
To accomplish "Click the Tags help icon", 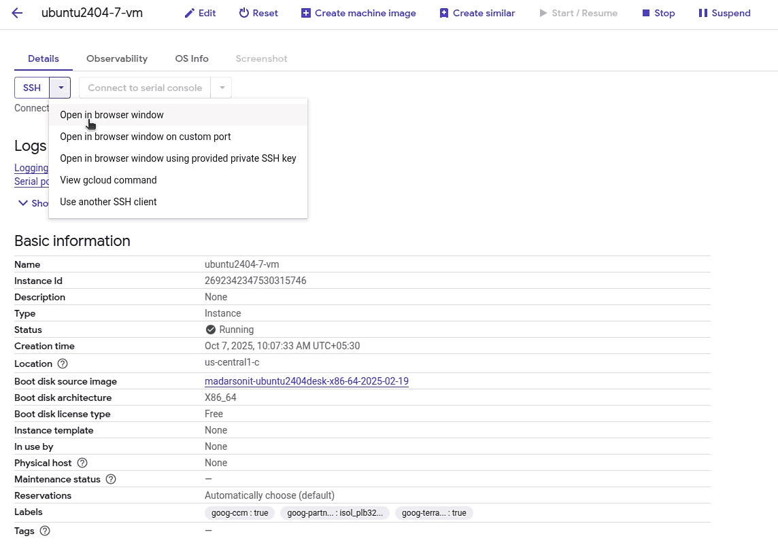I will pyautogui.click(x=45, y=531).
